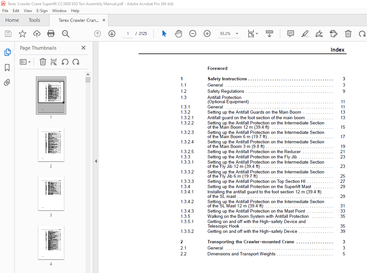This screenshot has width=367, height=273.
Task: Click the upload to cloud icon
Action: pos(37,34)
